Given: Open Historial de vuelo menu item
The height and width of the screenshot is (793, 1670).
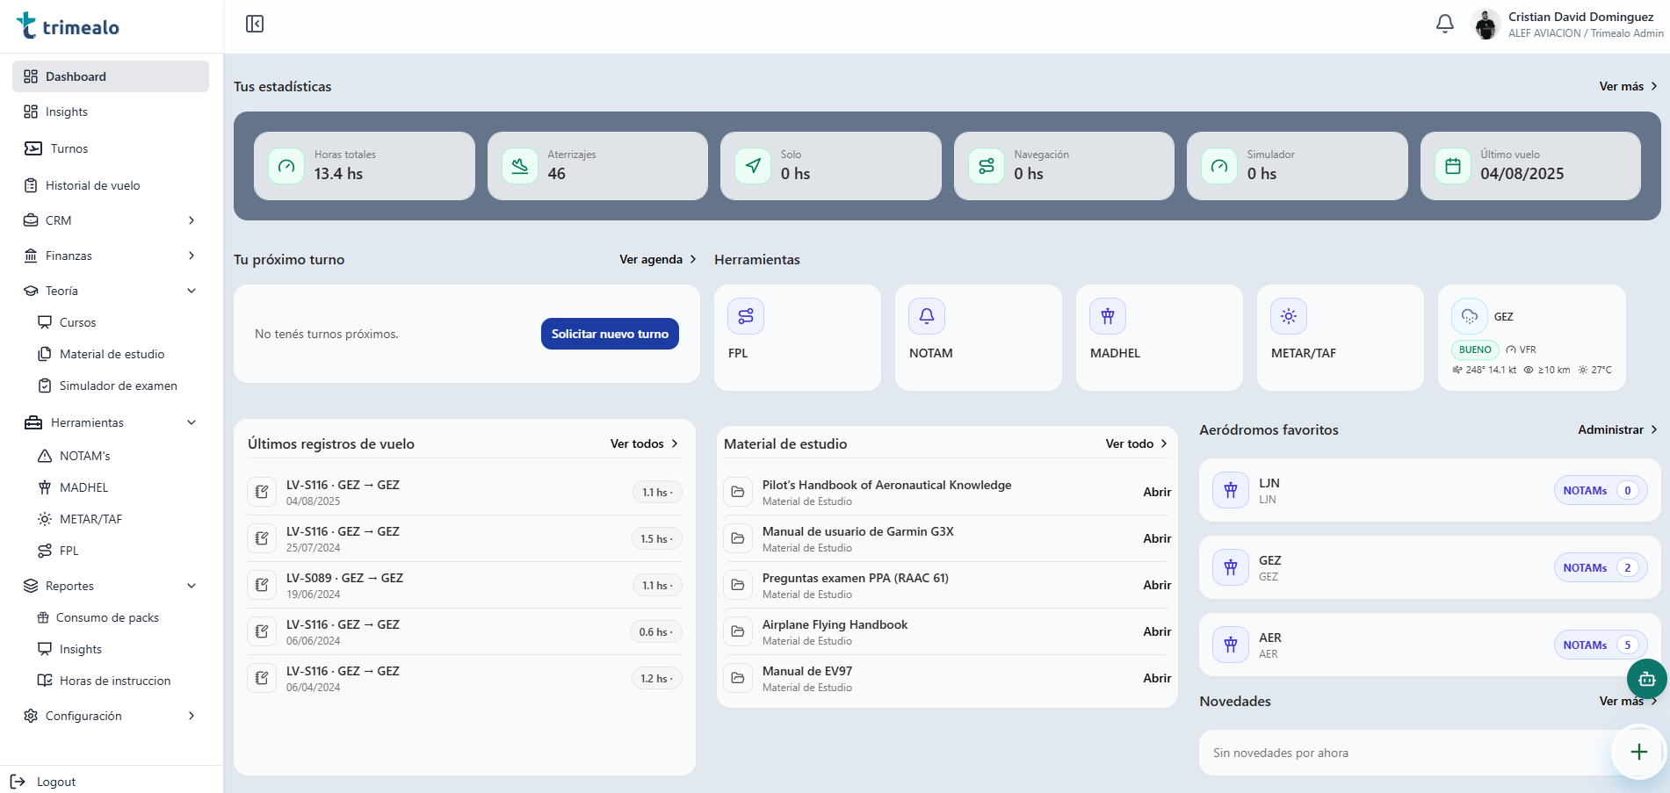Looking at the screenshot, I should pos(92,185).
